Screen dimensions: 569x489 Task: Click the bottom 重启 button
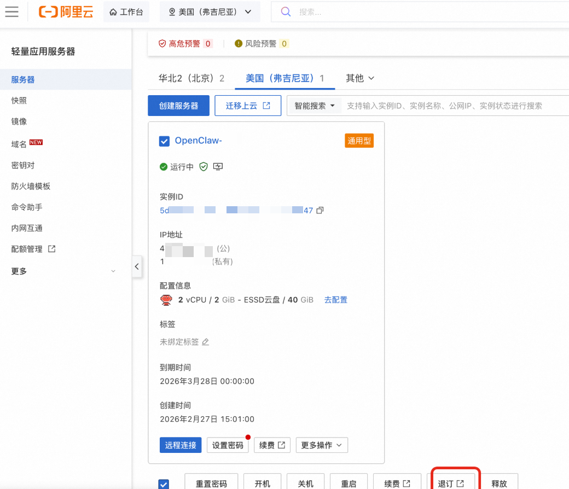tap(349, 483)
